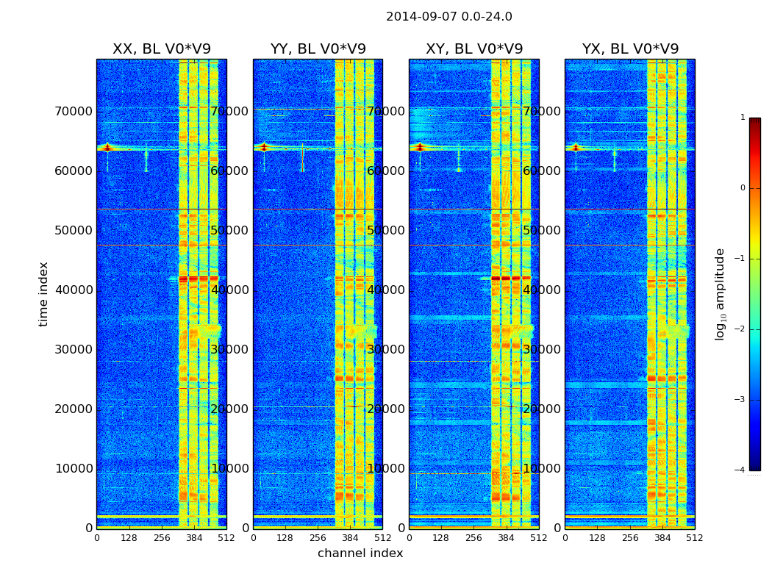Click the yellow band in the XY plot
This screenshot has width=772, height=588.
(x=511, y=294)
